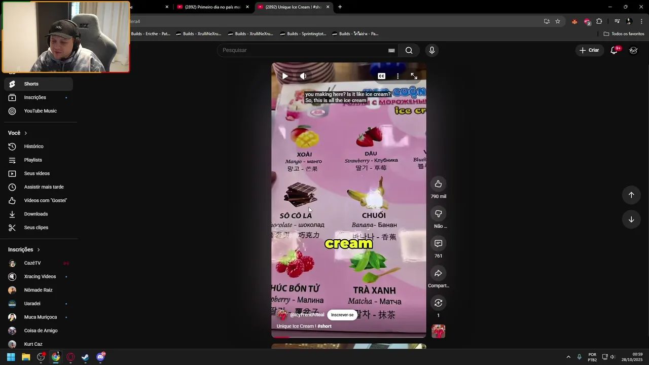Open Steam from the taskbar
This screenshot has height=365, width=649.
tap(85, 357)
